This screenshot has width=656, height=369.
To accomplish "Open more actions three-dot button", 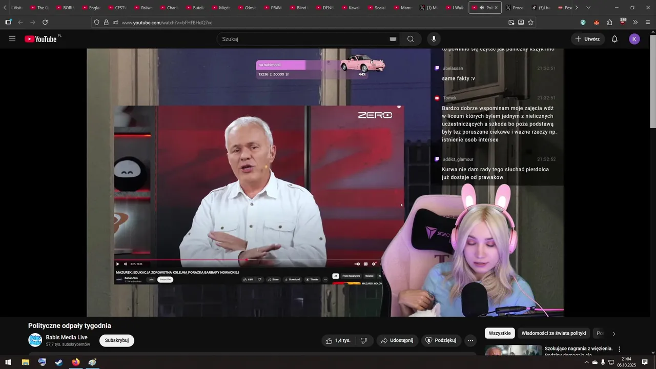I will coord(470,340).
